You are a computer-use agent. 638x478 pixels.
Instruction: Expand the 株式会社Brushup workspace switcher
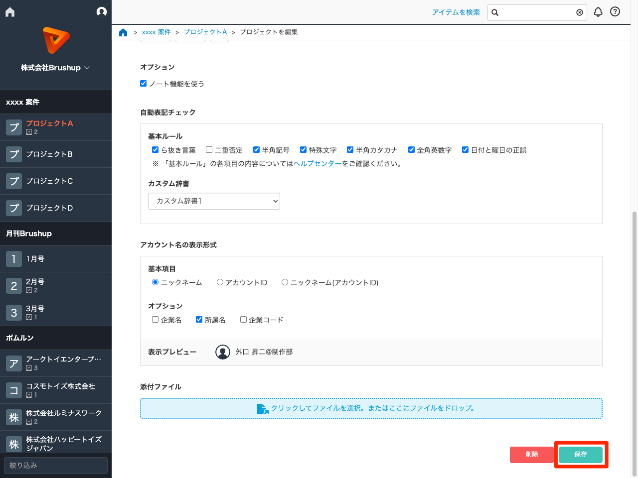coord(56,67)
